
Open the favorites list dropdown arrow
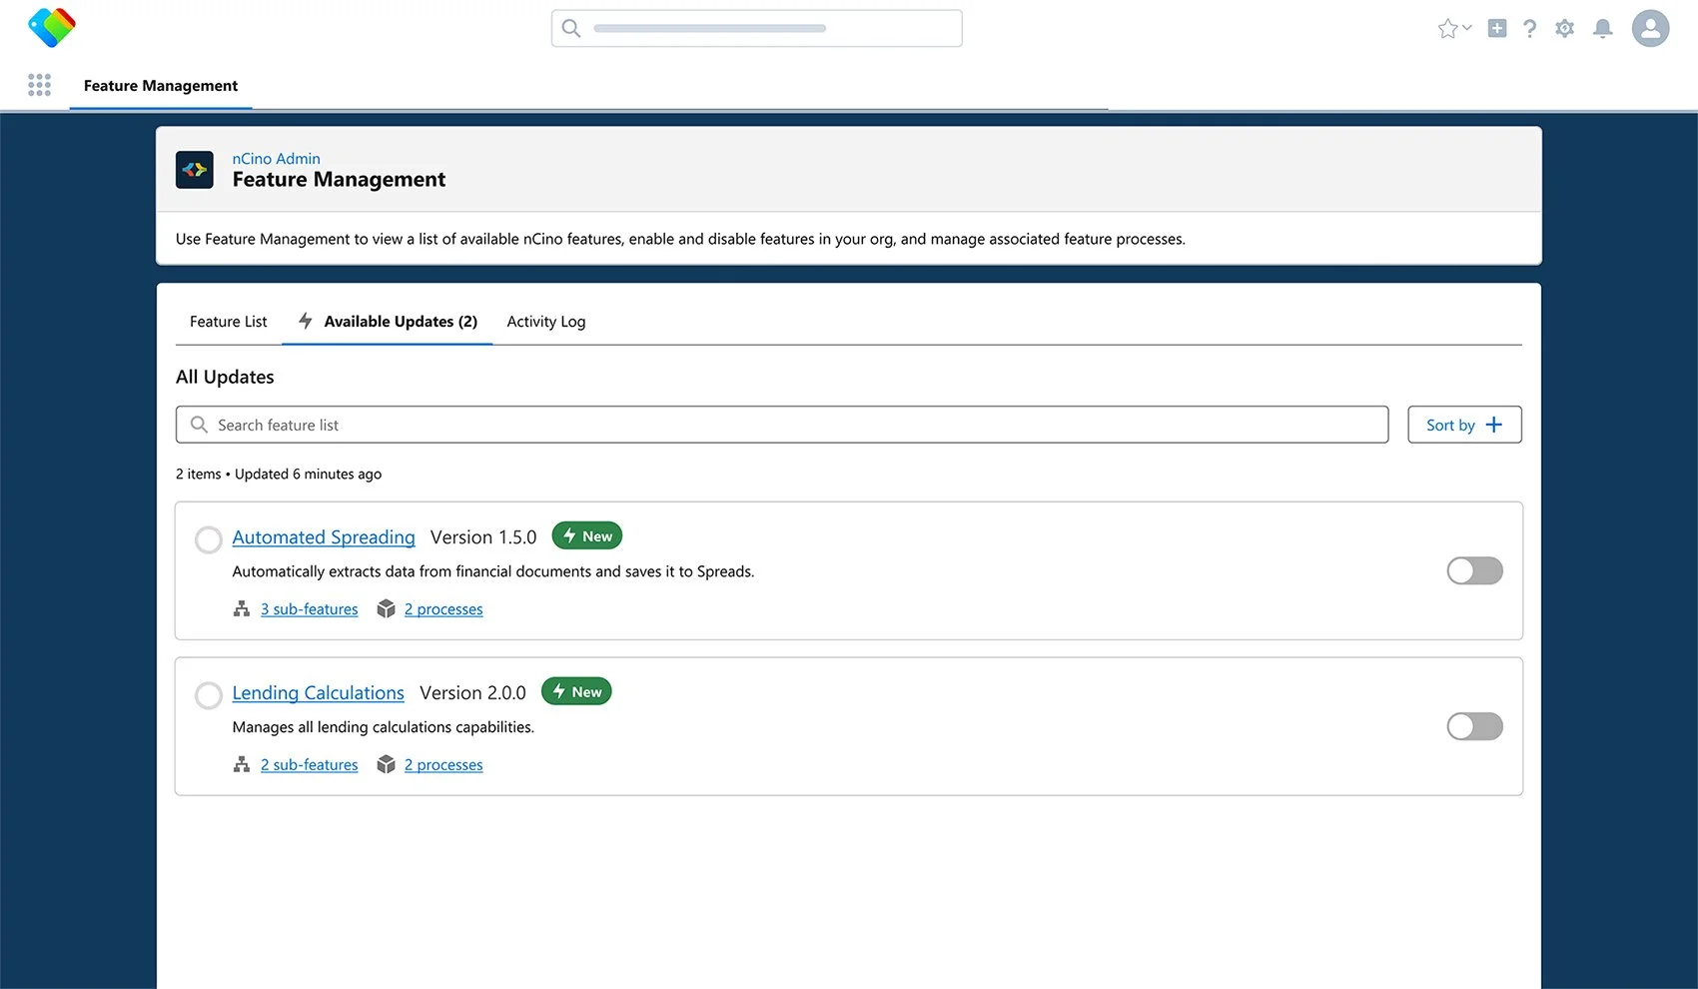coord(1467,28)
